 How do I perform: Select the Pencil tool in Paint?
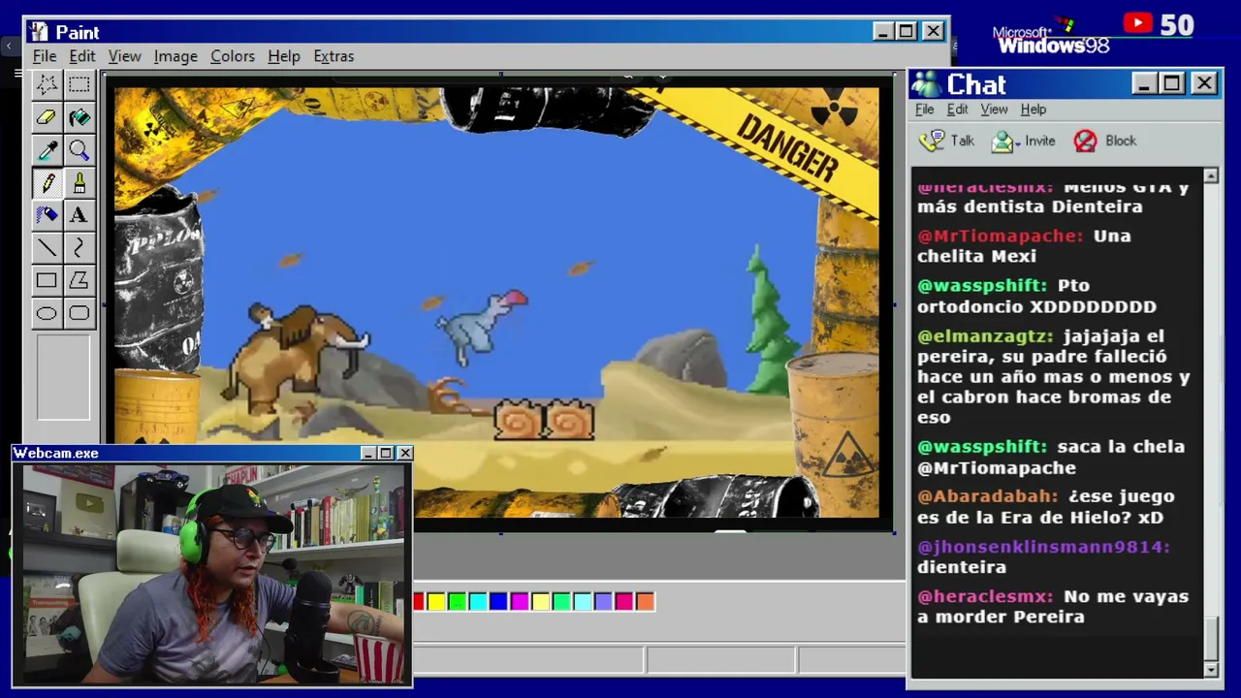47,183
